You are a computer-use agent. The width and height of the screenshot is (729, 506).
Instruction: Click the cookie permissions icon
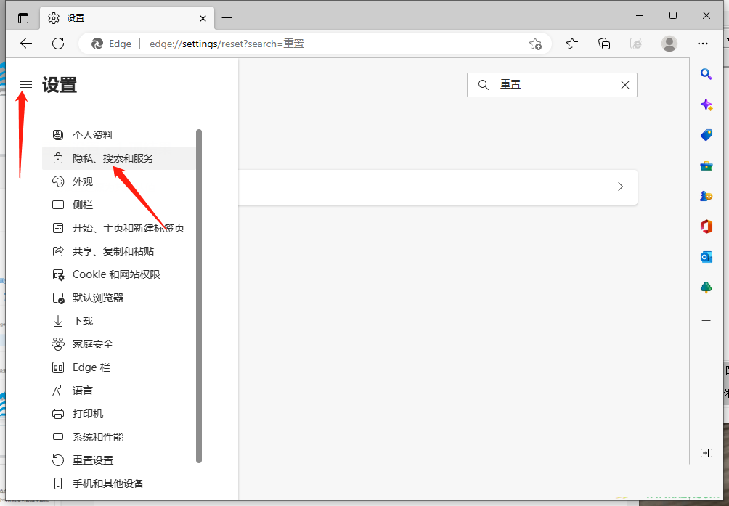tap(58, 274)
